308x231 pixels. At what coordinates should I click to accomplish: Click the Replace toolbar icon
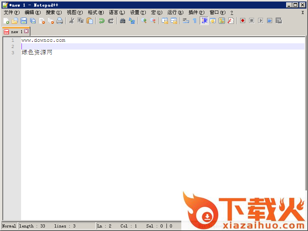[132, 21]
